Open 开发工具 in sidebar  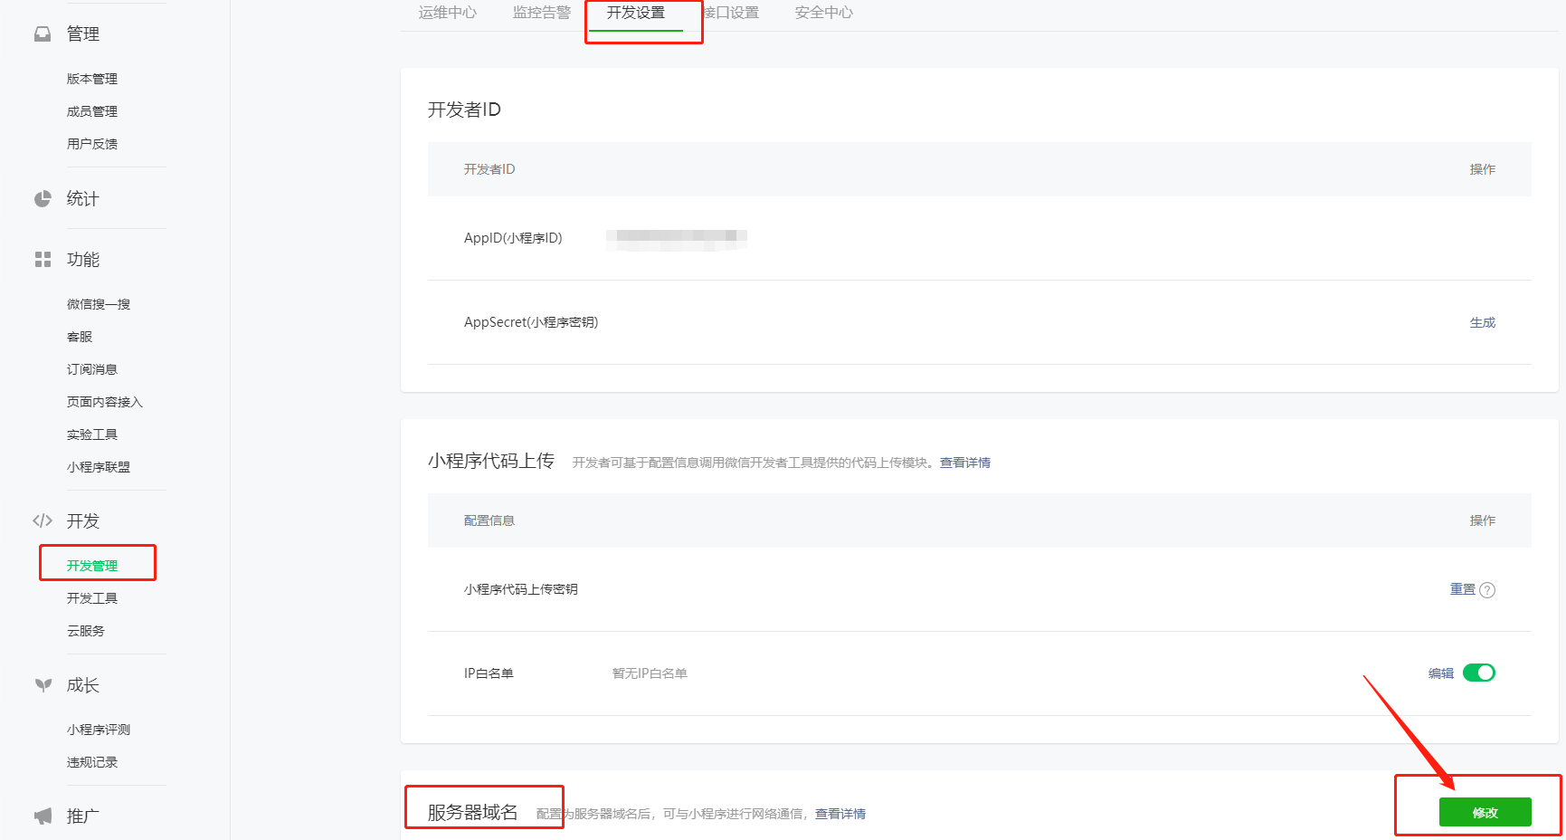tap(92, 598)
